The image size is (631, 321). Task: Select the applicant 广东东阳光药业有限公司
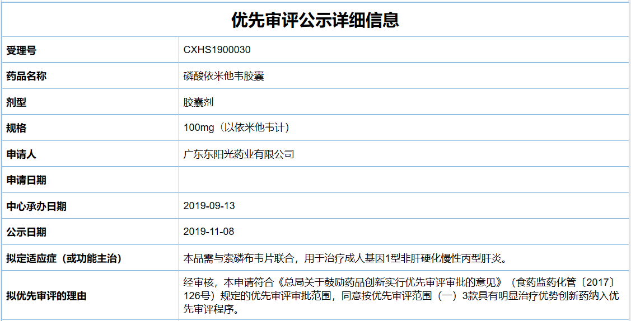239,154
